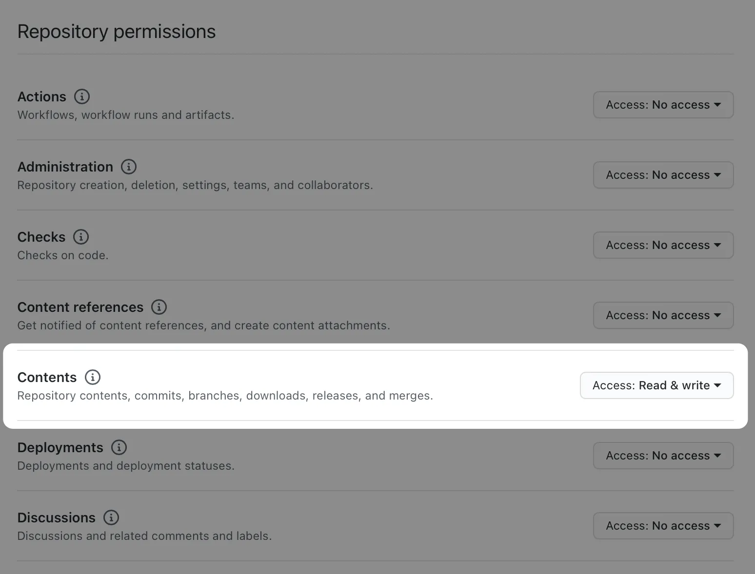The image size is (755, 574).
Task: Open the Administration access dropdown
Action: (663, 175)
